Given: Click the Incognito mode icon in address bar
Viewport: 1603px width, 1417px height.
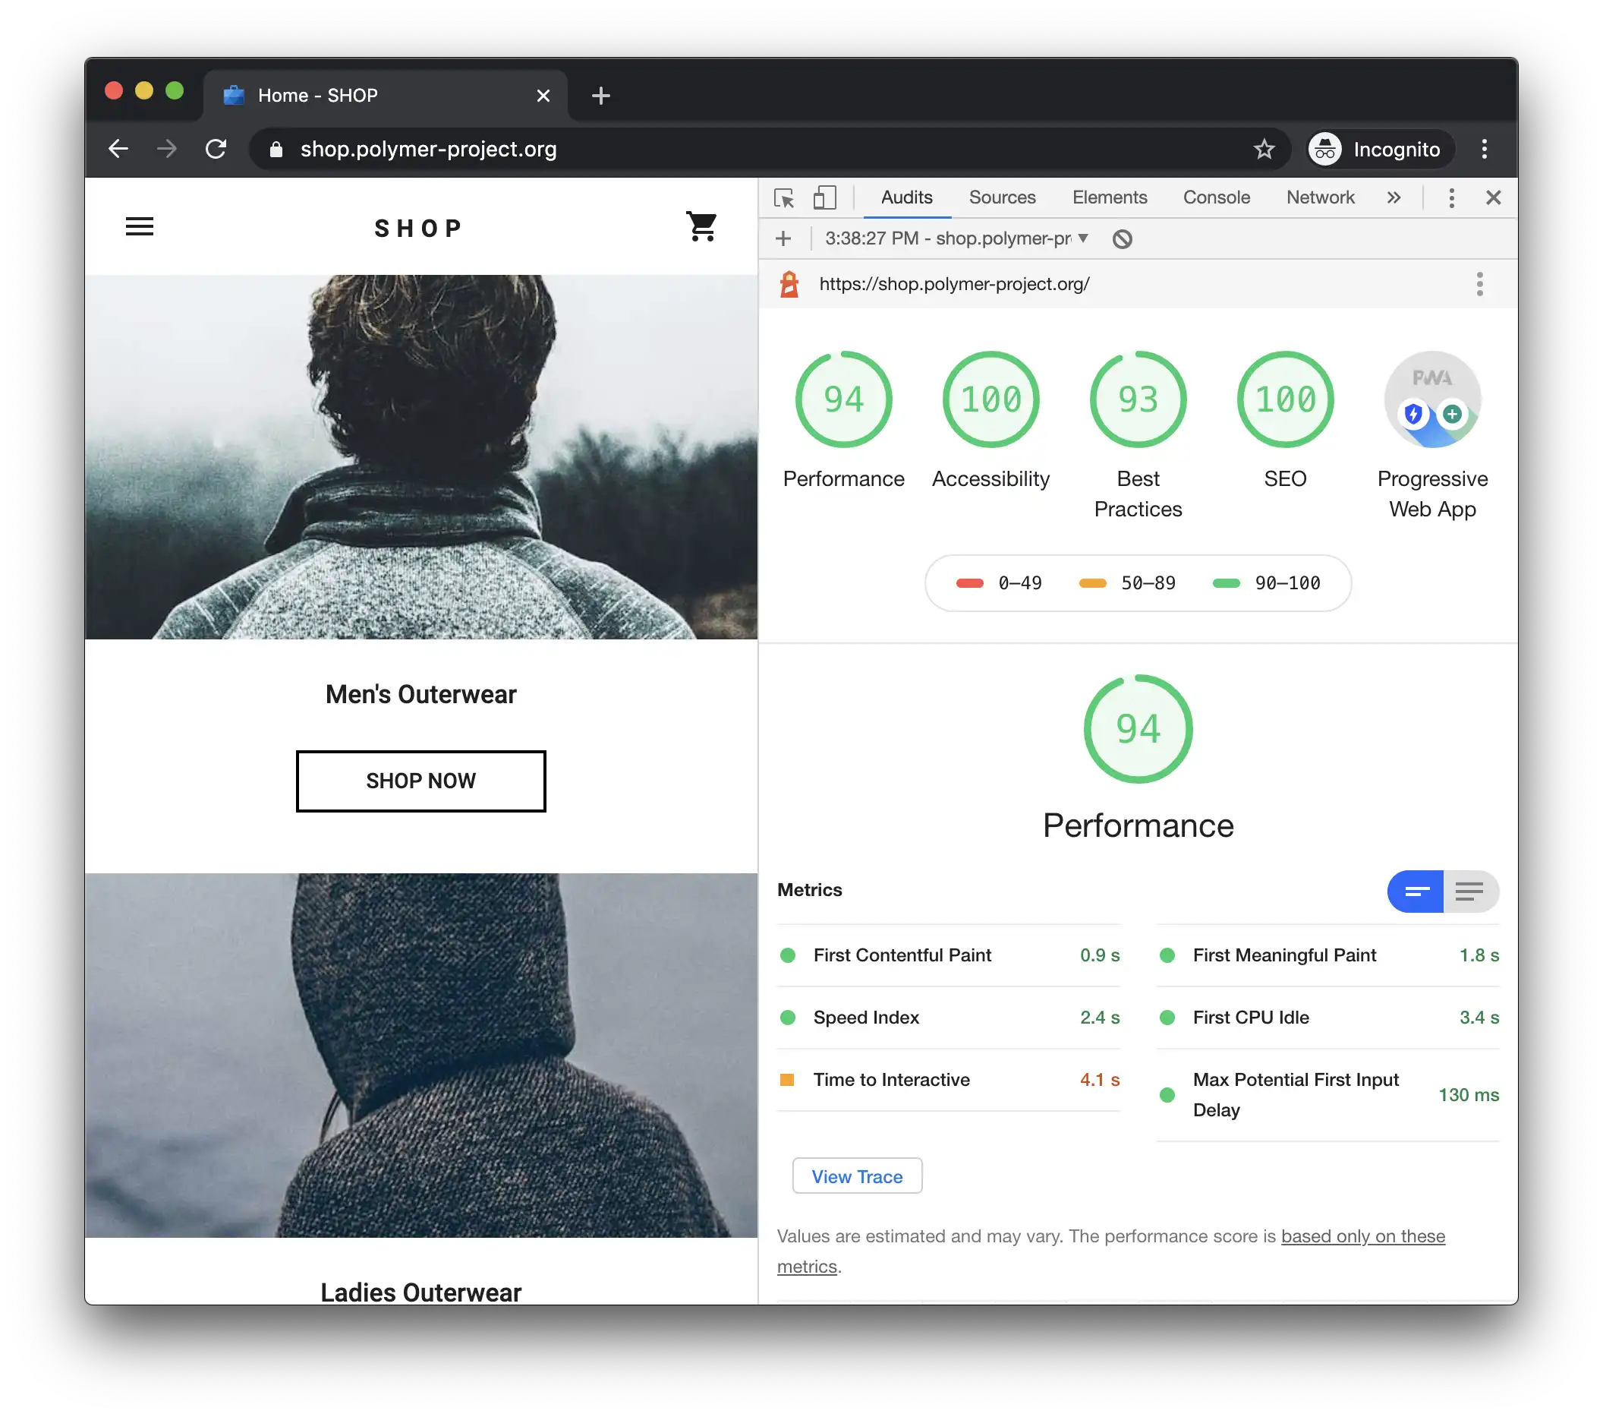Looking at the screenshot, I should 1324,149.
